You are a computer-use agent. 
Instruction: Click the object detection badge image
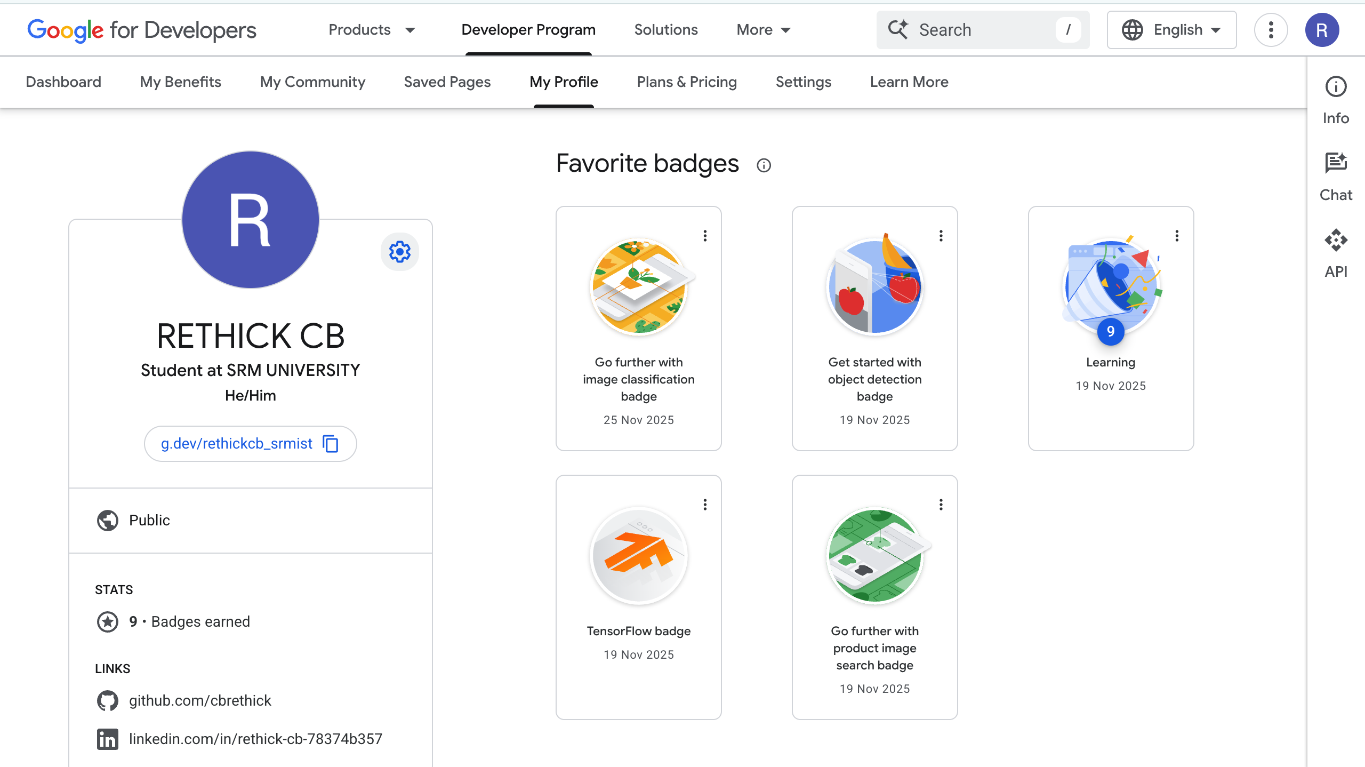tap(874, 287)
